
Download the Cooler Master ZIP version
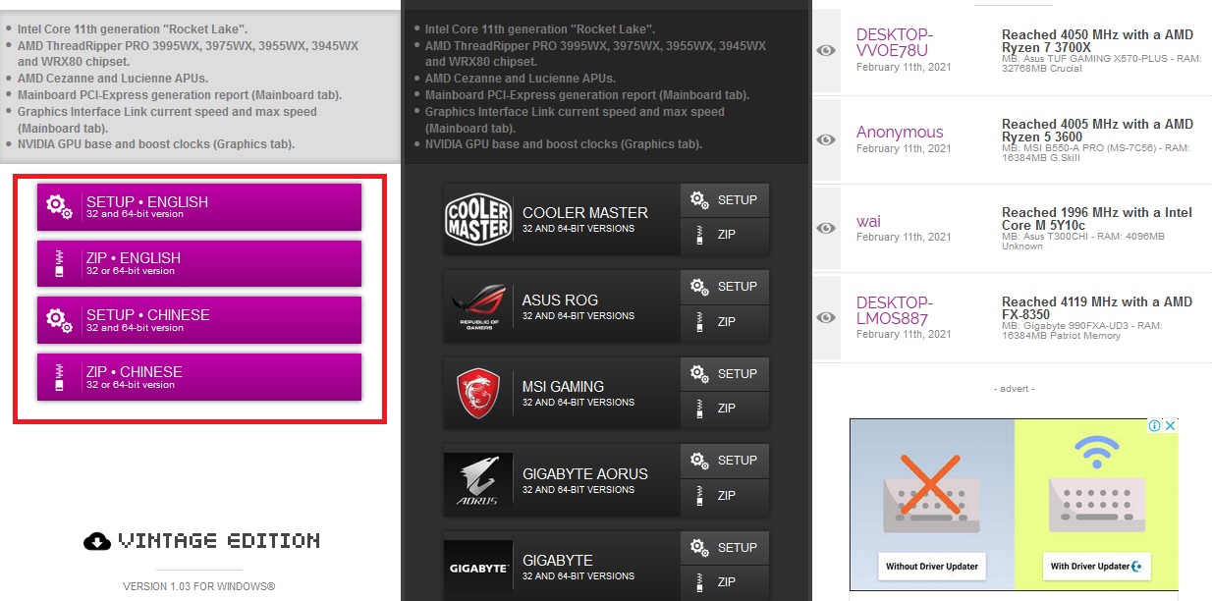[x=725, y=236]
